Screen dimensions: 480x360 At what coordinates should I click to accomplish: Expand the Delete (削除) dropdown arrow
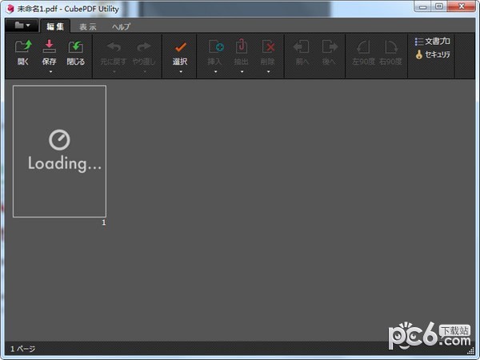[268, 72]
